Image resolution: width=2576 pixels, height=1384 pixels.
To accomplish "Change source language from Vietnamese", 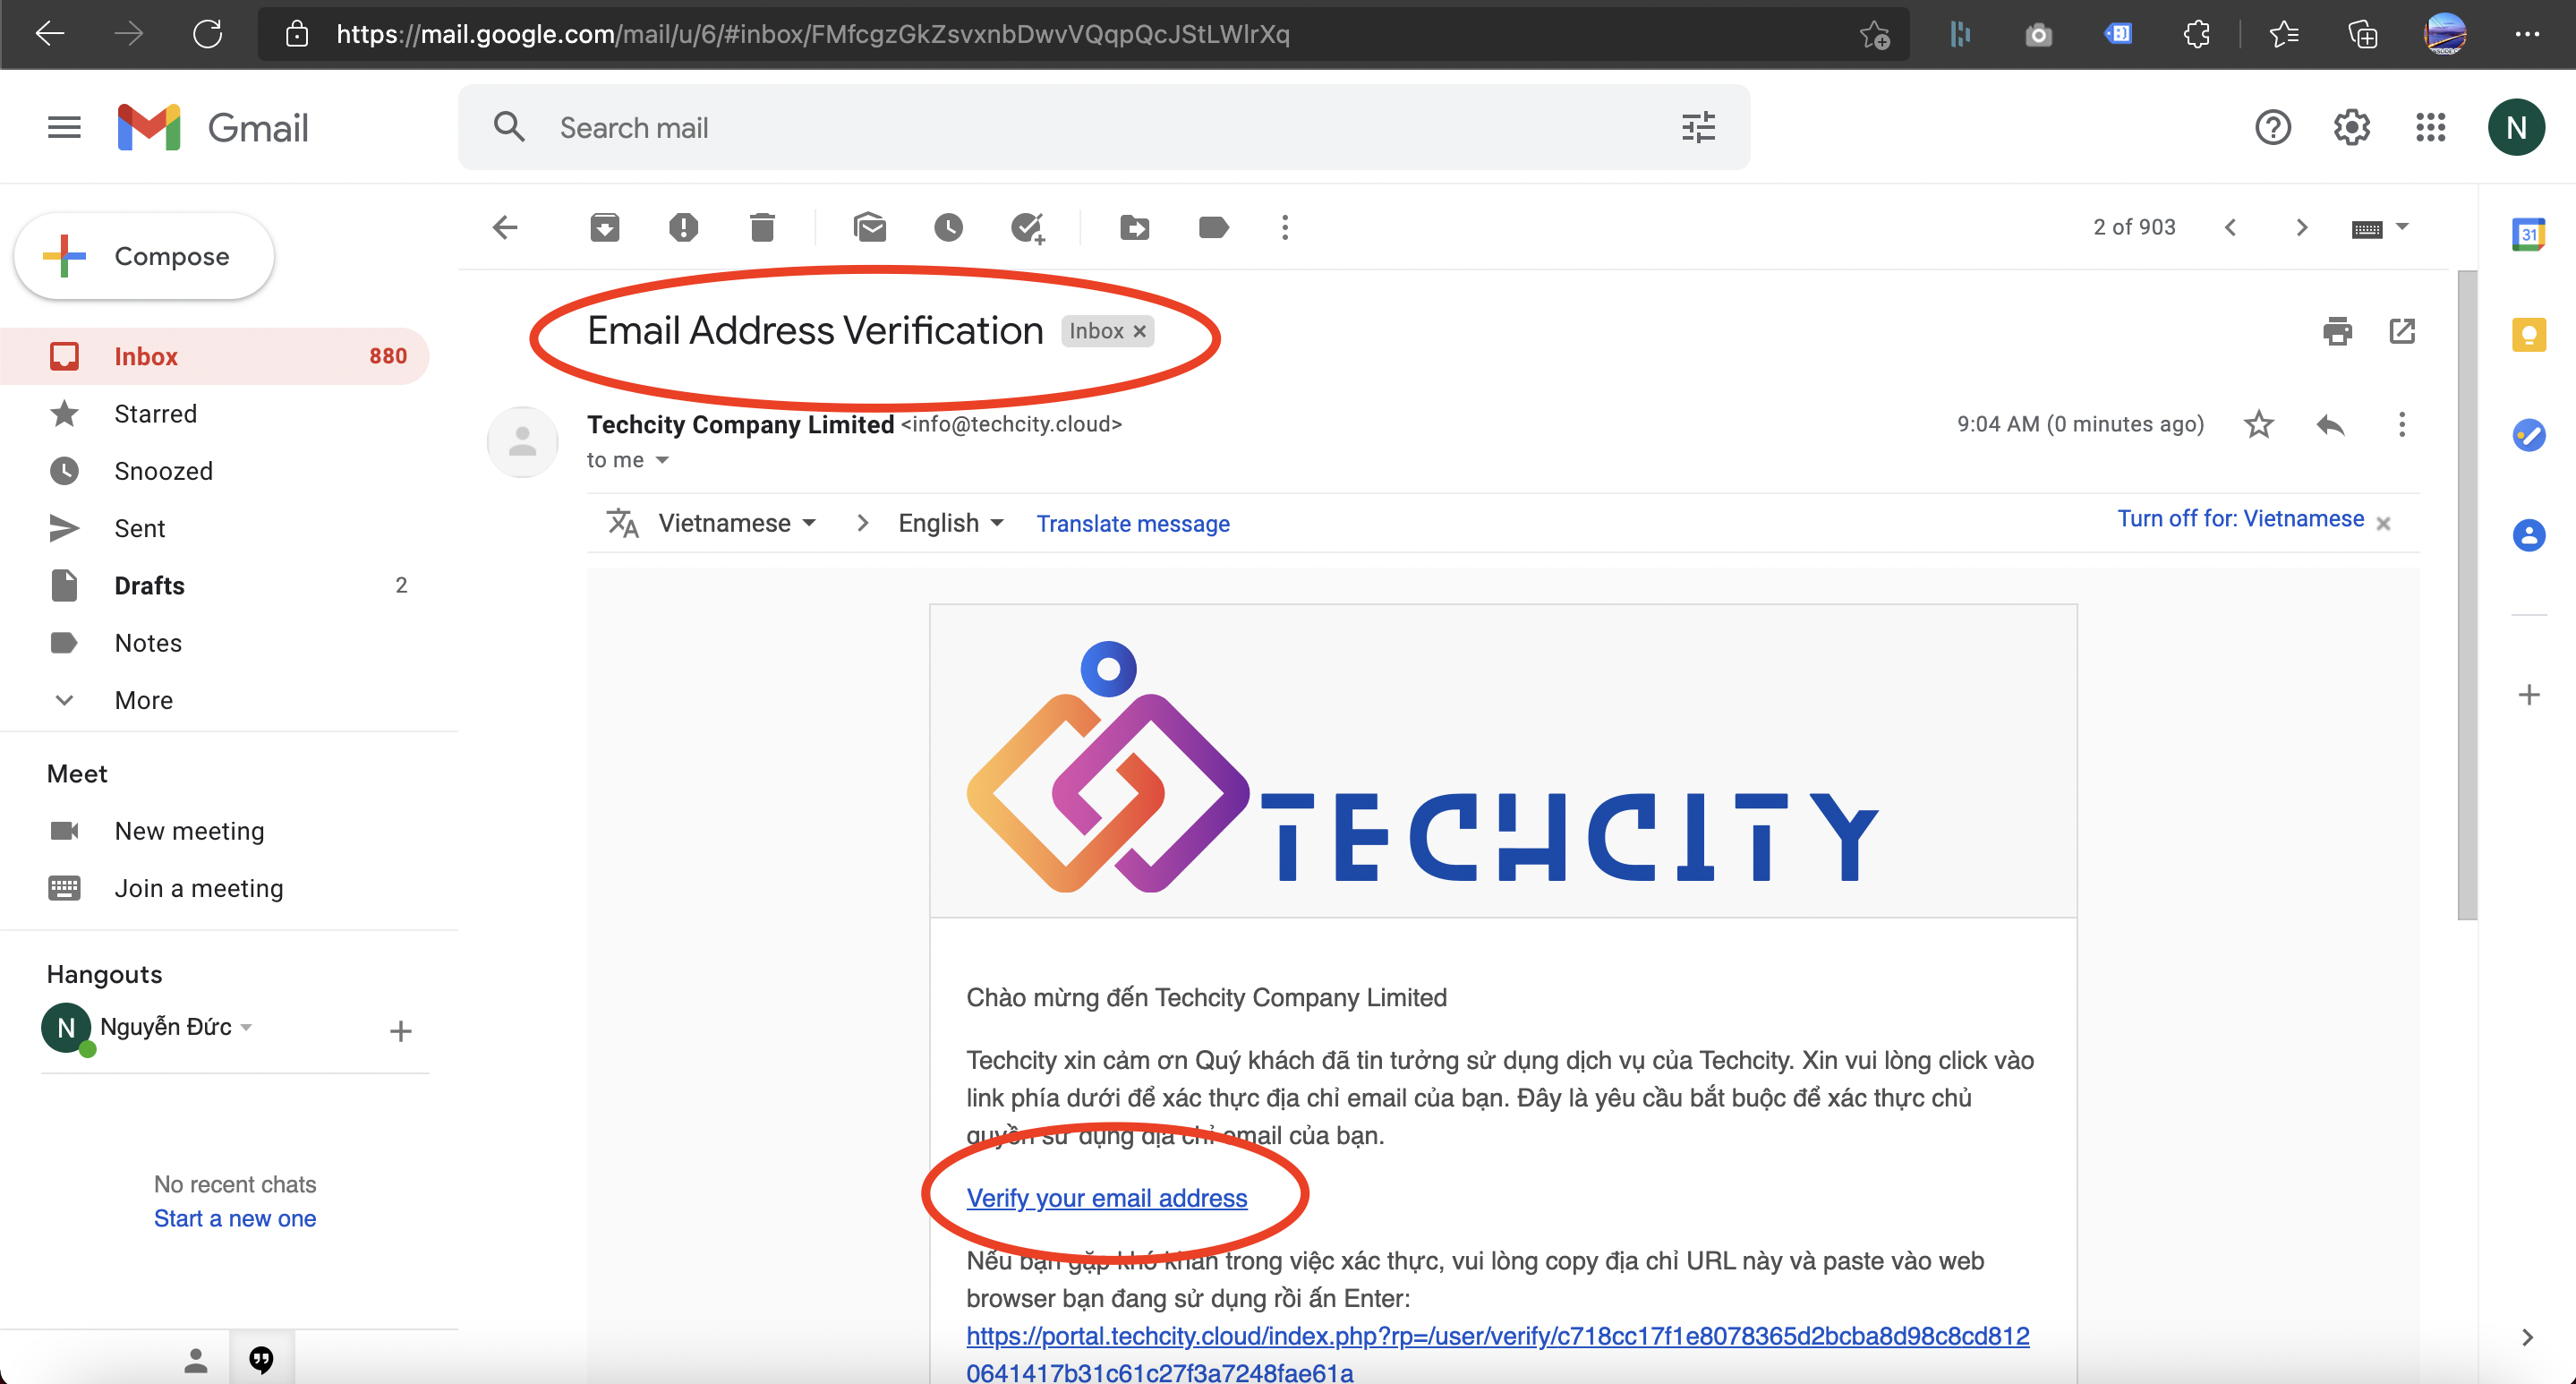I will click(738, 523).
